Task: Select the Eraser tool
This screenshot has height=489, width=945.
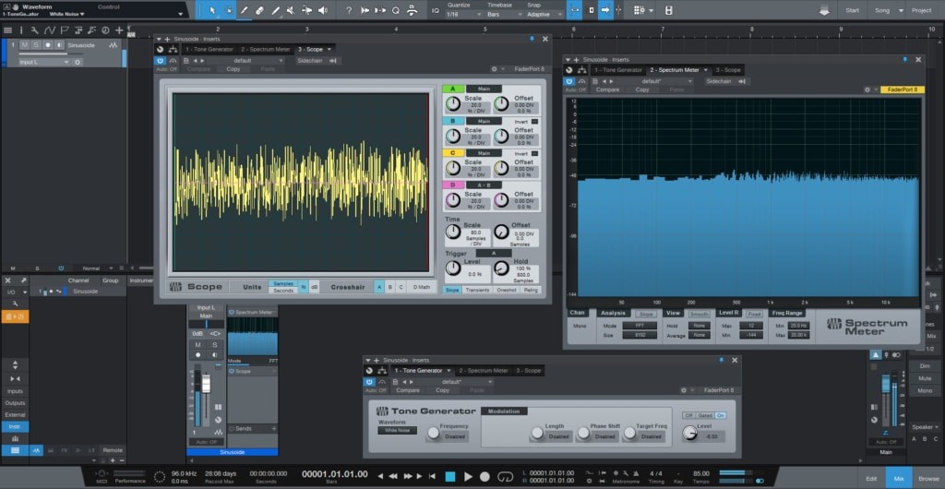Action: [260, 11]
